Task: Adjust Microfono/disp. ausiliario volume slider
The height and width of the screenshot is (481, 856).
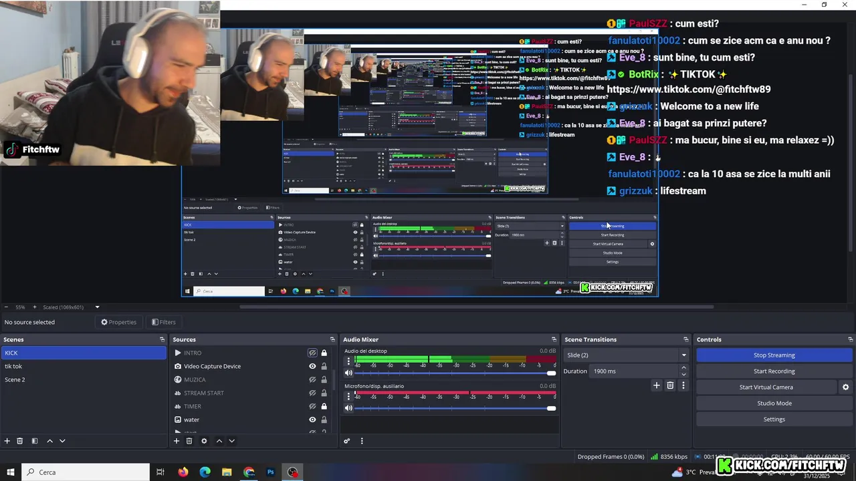Action: point(455,408)
